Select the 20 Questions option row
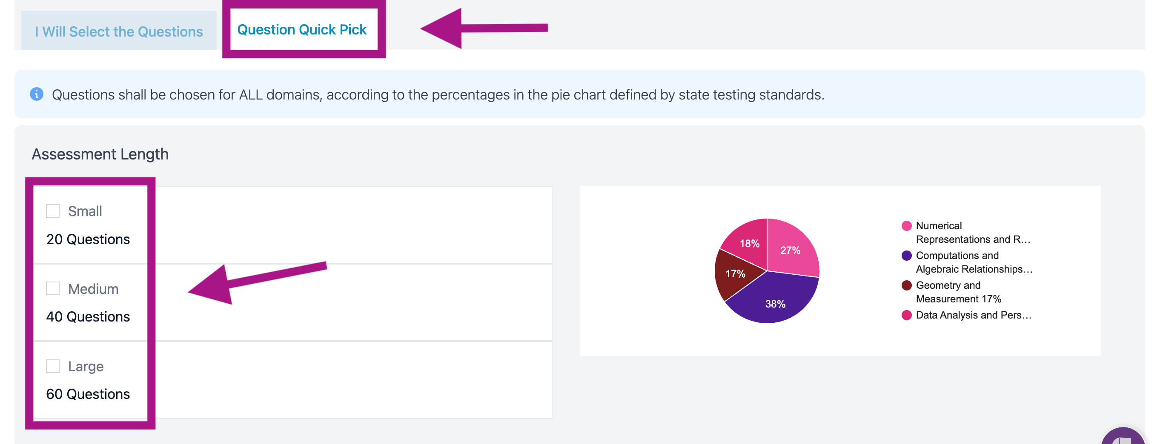Image resolution: width=1163 pixels, height=444 pixels. click(x=292, y=225)
